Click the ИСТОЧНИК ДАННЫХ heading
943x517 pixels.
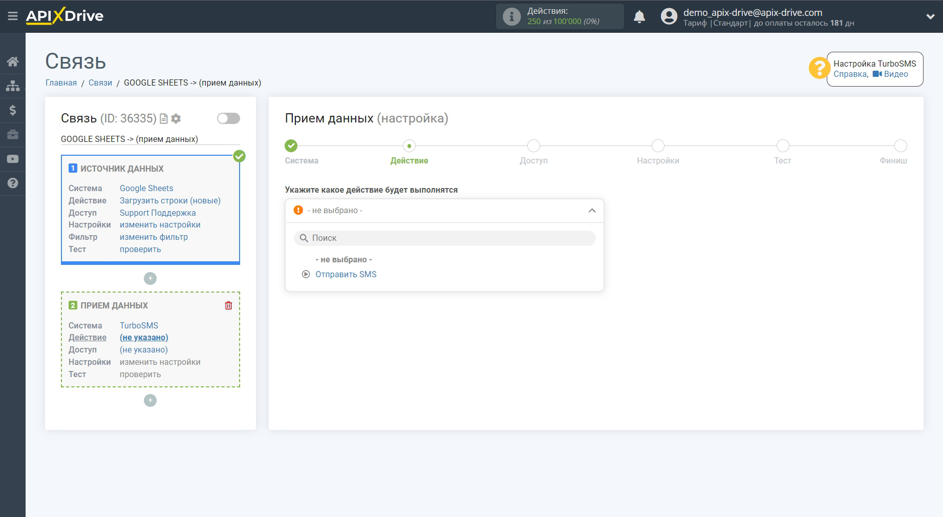122,169
